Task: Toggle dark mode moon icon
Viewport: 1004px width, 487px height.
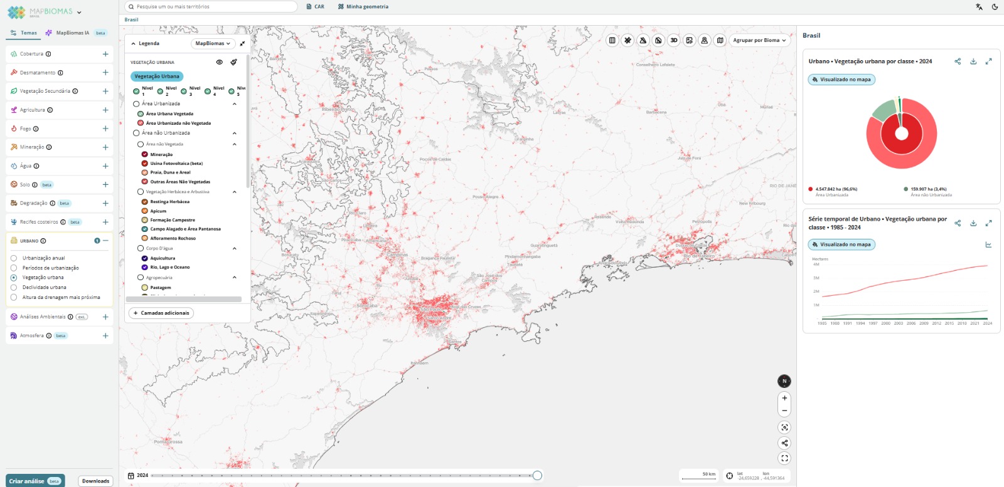Action: (995, 7)
